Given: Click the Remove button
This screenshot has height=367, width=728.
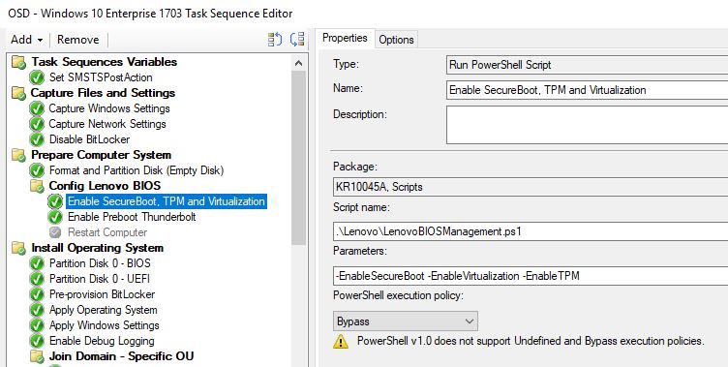Looking at the screenshot, I should pos(78,40).
